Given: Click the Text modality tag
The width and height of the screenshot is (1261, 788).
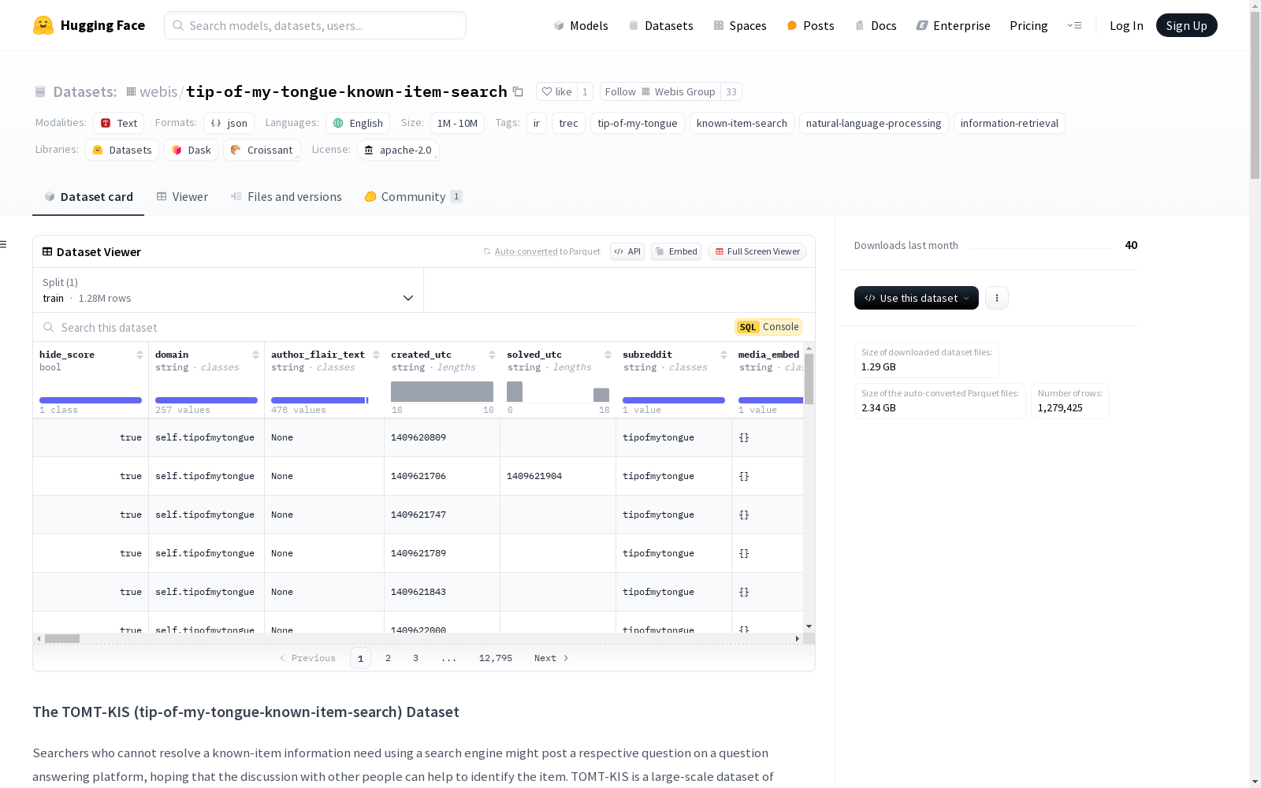Looking at the screenshot, I should (x=118, y=123).
